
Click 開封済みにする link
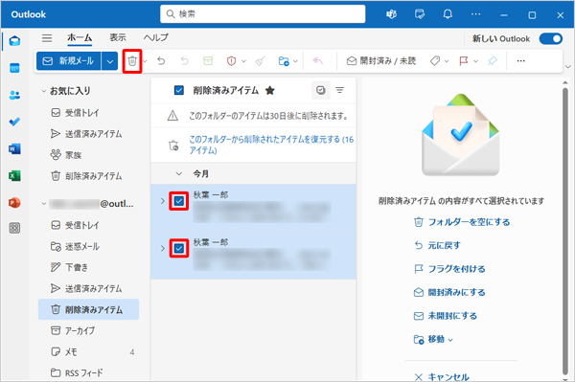pos(449,292)
